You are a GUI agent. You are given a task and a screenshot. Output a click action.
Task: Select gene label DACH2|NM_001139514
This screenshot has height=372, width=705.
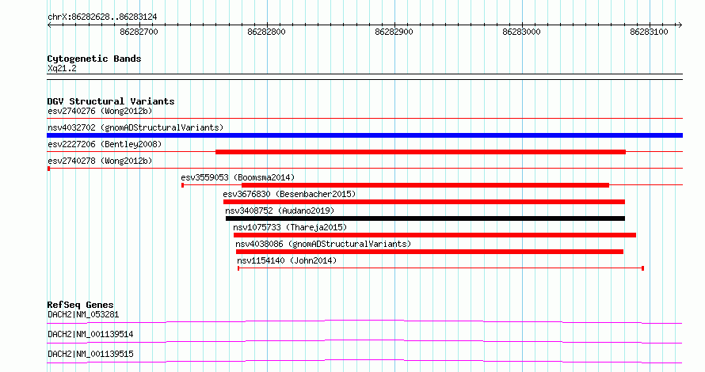(90, 334)
